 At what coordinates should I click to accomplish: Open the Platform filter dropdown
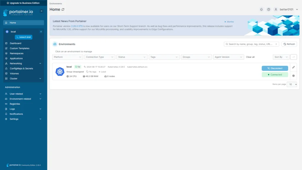click(68, 57)
